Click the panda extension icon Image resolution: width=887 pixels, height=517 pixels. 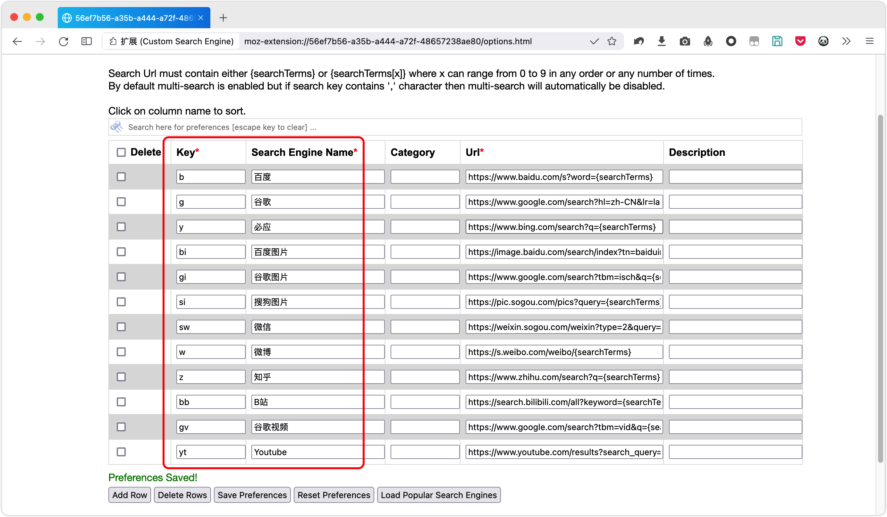click(x=823, y=41)
